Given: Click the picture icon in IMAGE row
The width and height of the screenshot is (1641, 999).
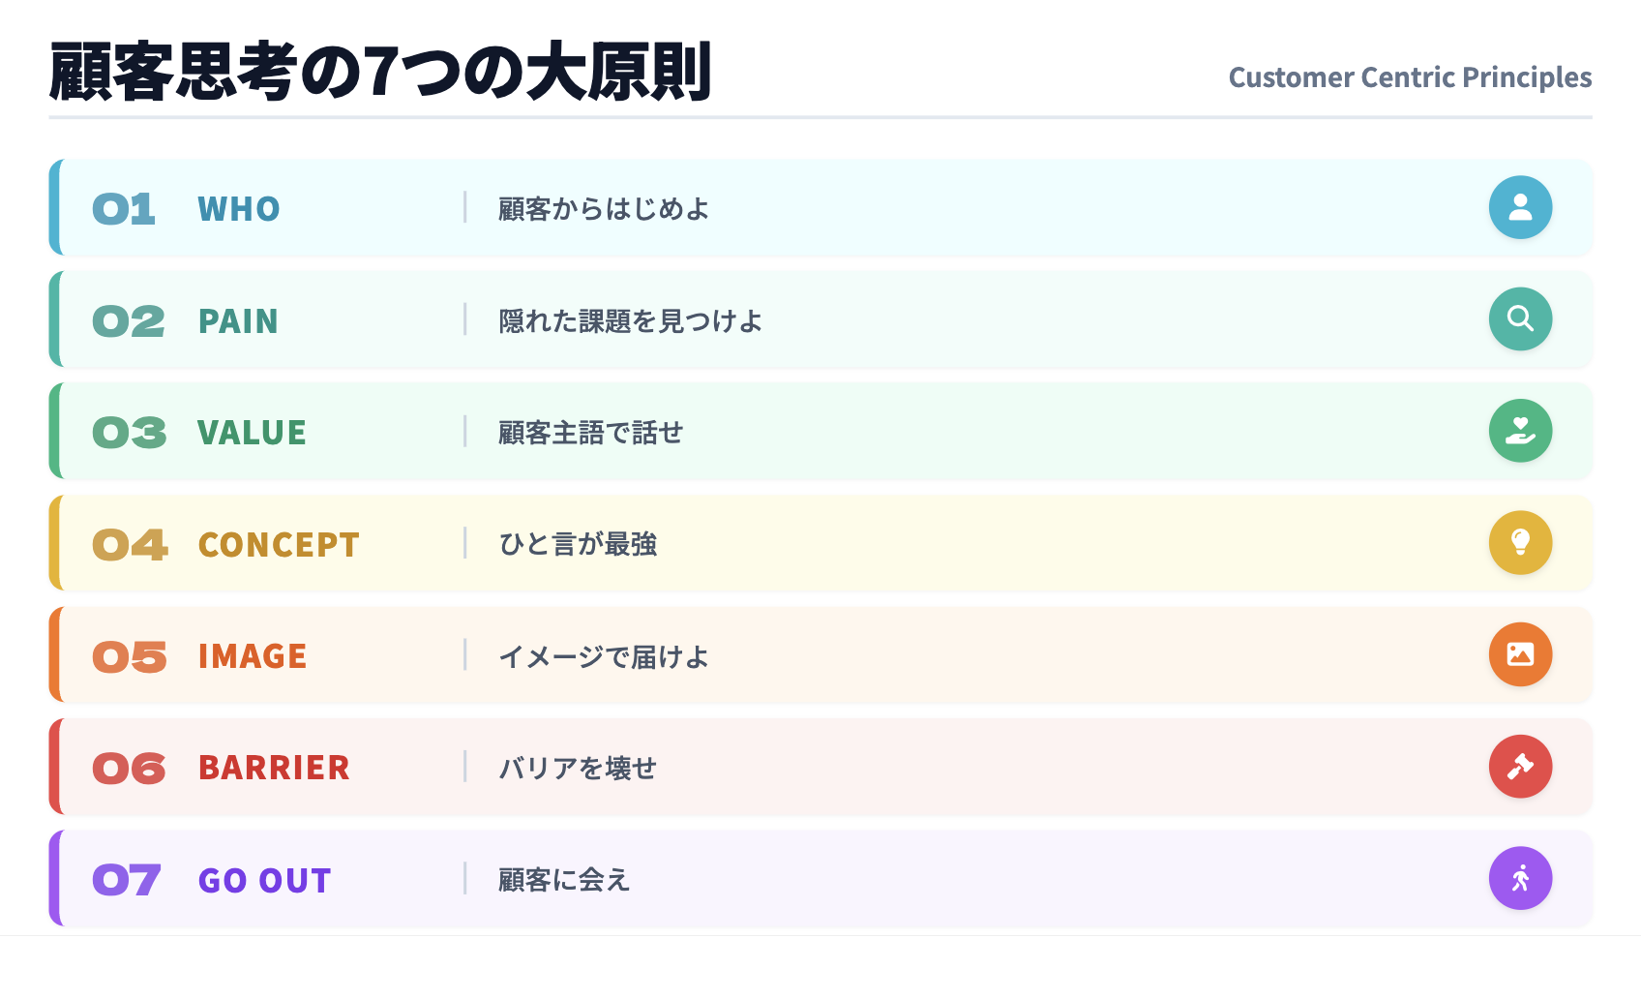Looking at the screenshot, I should tap(1520, 654).
